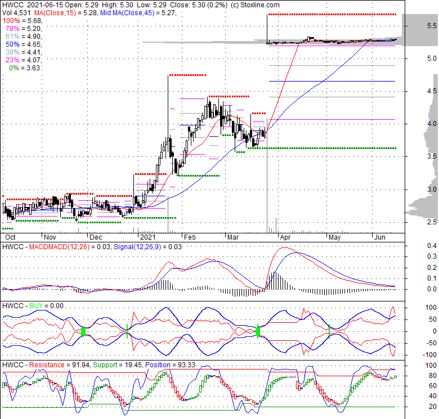Click the 20 label on Resistance panel axis
Viewport: 439px width, 419px height.
tap(433, 407)
